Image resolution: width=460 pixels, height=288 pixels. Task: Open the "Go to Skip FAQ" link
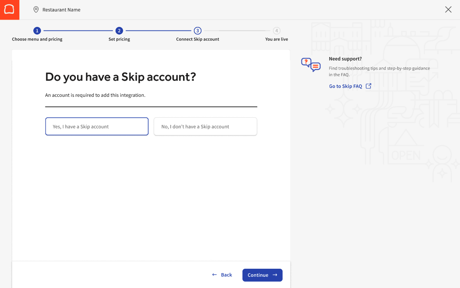click(x=346, y=86)
